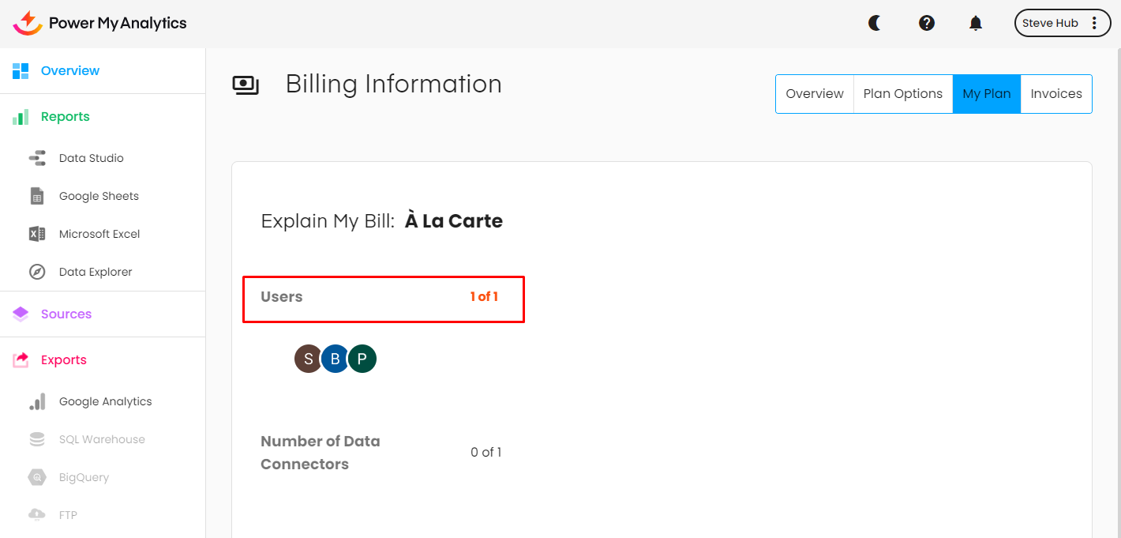Open notifications bell

pos(976,23)
